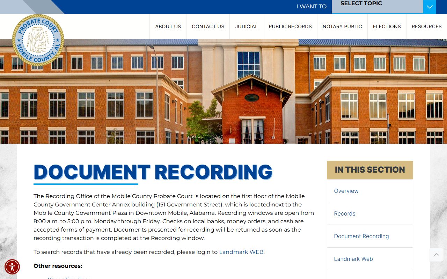Open the accessibility options icon

(12, 267)
